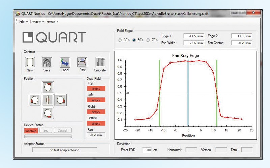This screenshot has width=270, height=168.
Task: Click the device status progress bar
Action: coord(48,136)
